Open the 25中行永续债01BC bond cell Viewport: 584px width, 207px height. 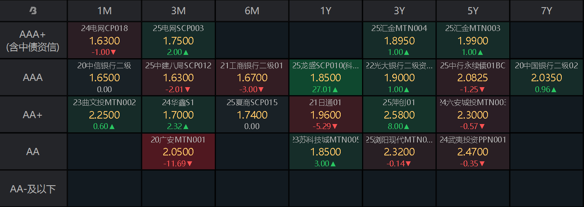473,78
